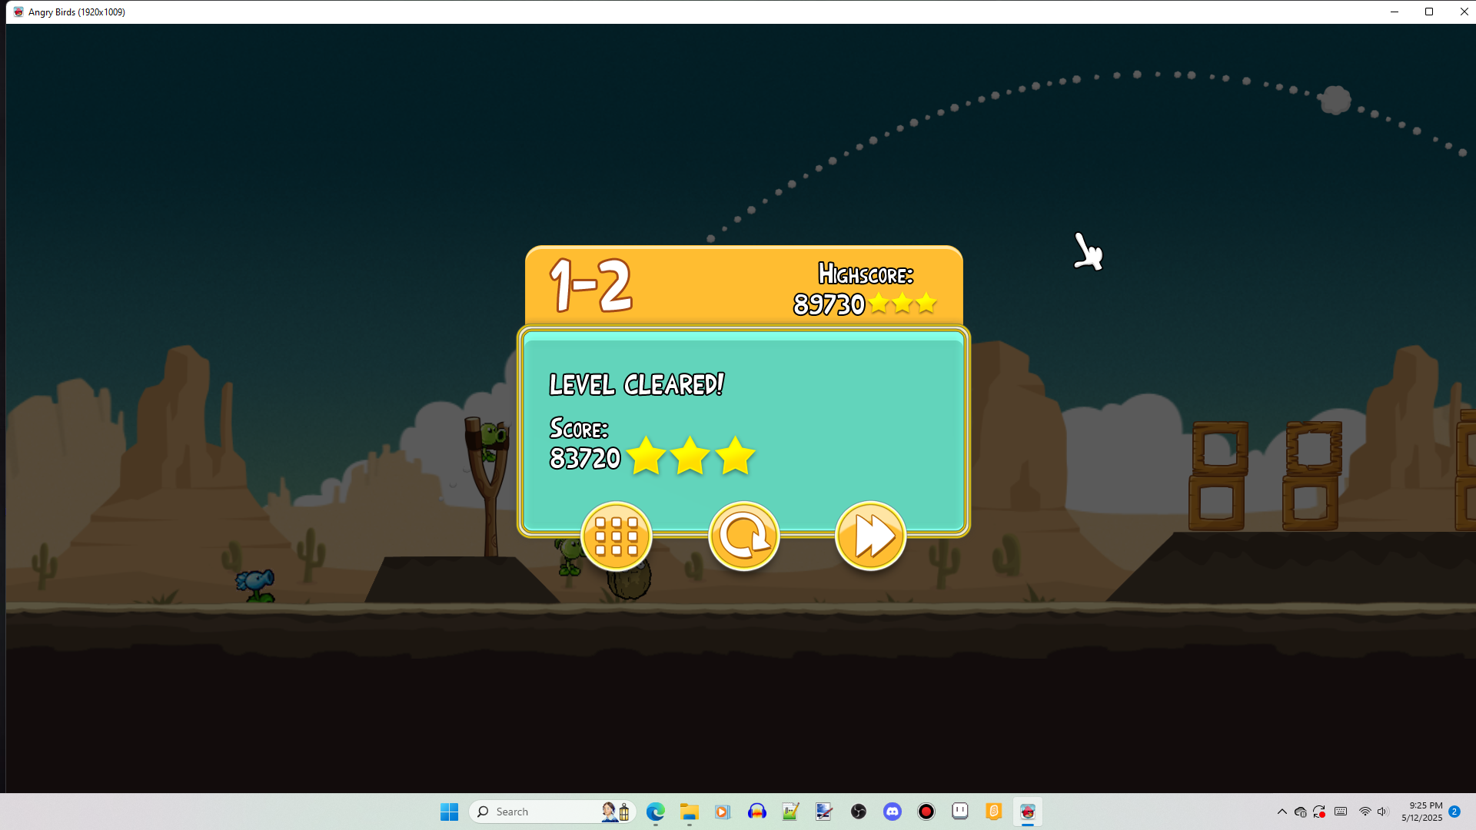Screen dimensions: 1476x830
Task: Open the touch keyboard tray icon
Action: point(1341,812)
